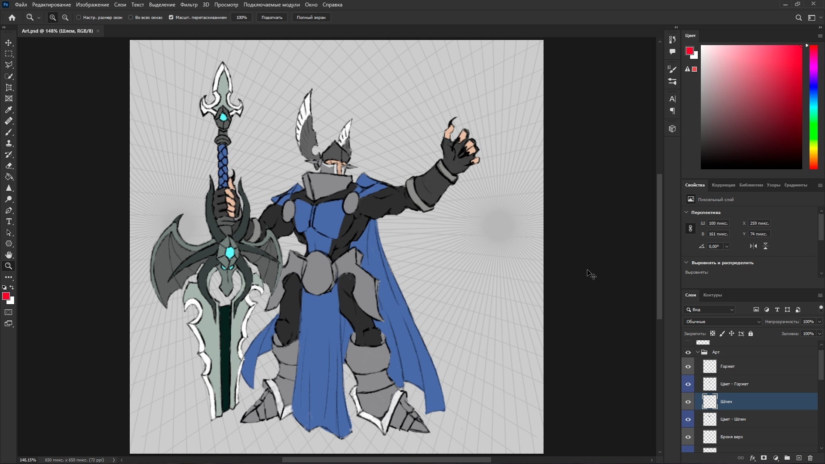Select the Frame tool
This screenshot has height=464, width=825.
pyautogui.click(x=9, y=98)
